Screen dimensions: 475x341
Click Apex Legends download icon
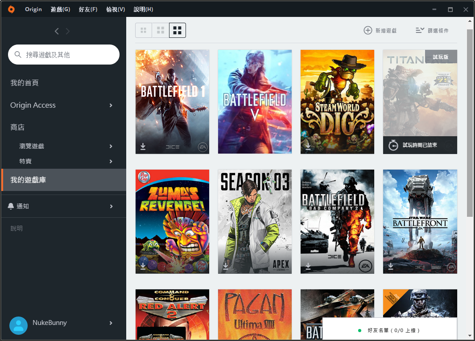click(226, 266)
